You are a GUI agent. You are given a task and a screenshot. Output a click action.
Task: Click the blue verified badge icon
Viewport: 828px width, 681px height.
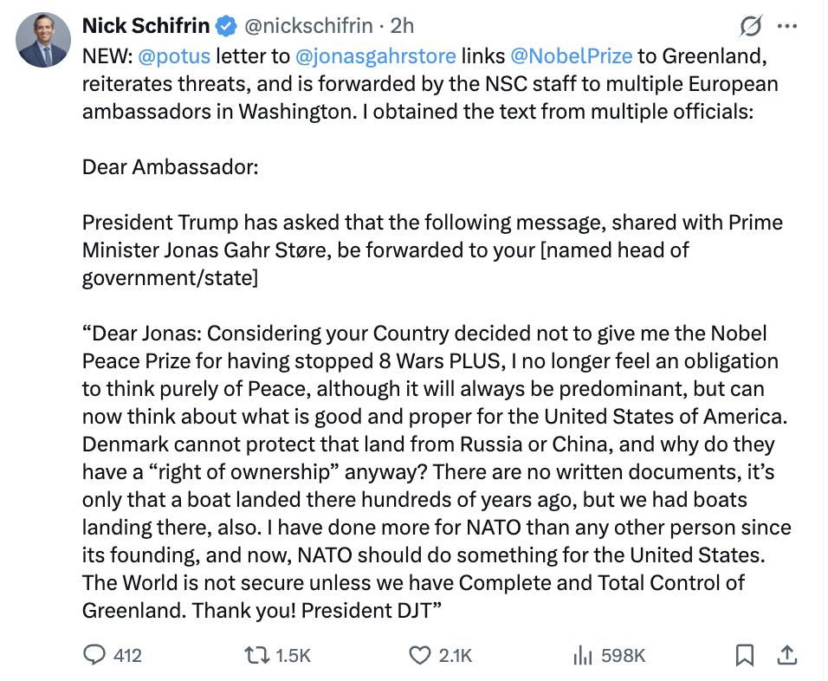227,28
